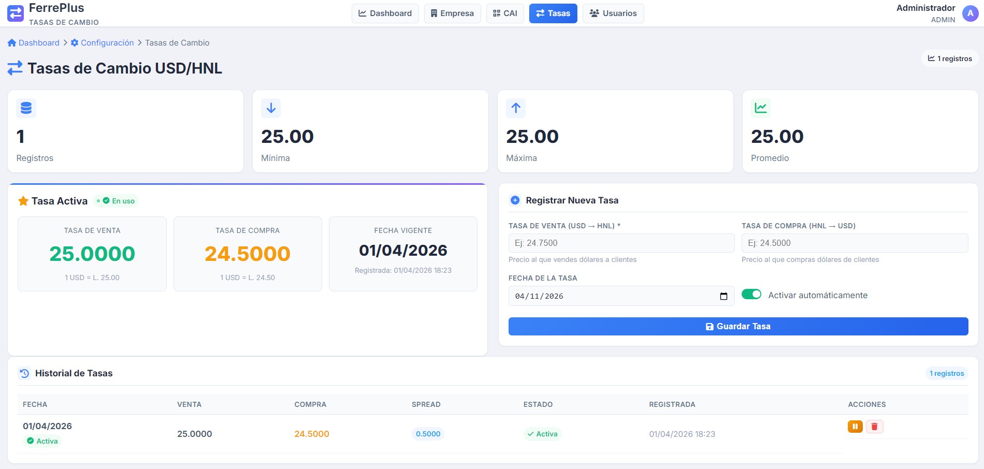Follow the Dashboard breadcrumb link
Viewport: 984px width, 469px height.
(x=34, y=43)
